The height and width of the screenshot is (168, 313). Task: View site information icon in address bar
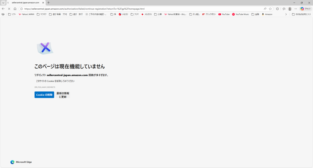pyautogui.click(x=22, y=9)
